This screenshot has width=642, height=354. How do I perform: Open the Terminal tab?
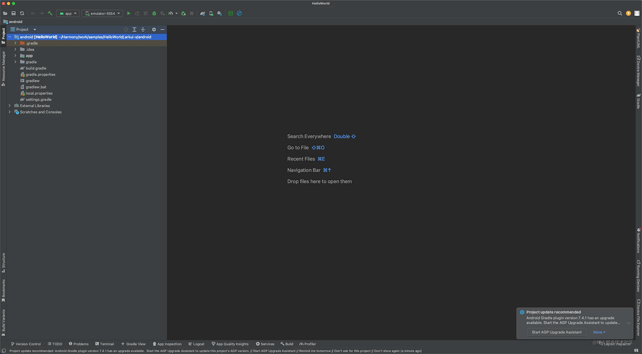(x=105, y=344)
